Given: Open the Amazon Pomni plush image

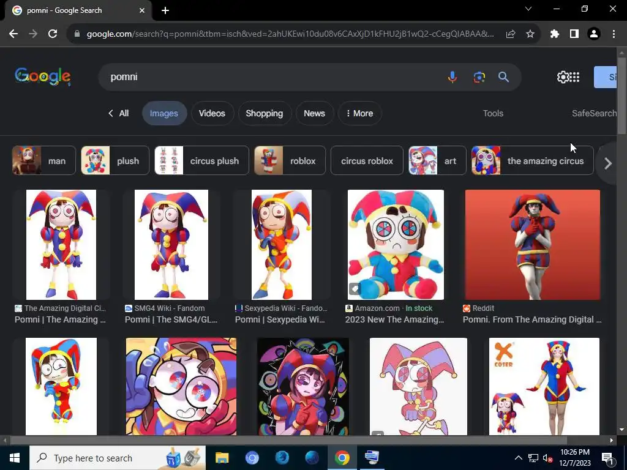Looking at the screenshot, I should click(x=396, y=245).
